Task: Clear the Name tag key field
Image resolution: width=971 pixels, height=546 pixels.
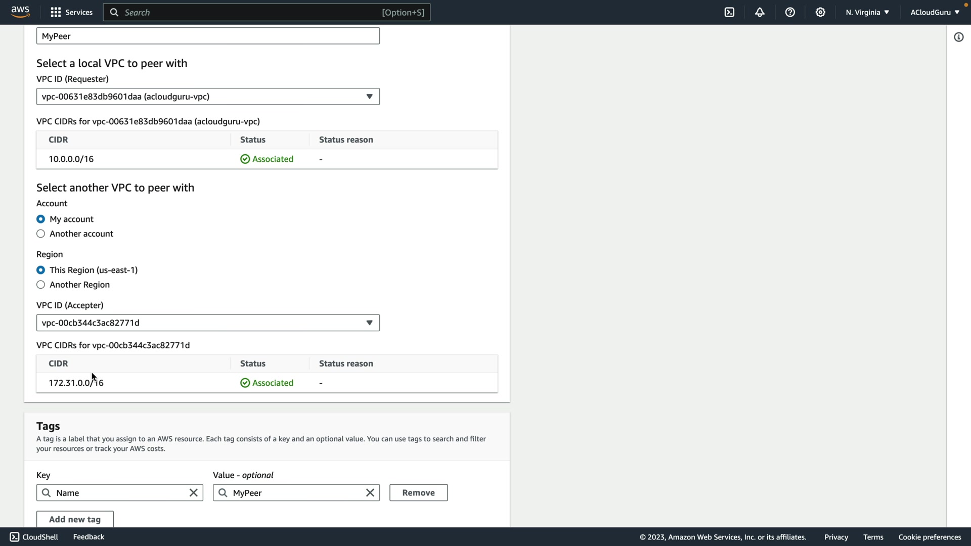Action: click(x=193, y=493)
